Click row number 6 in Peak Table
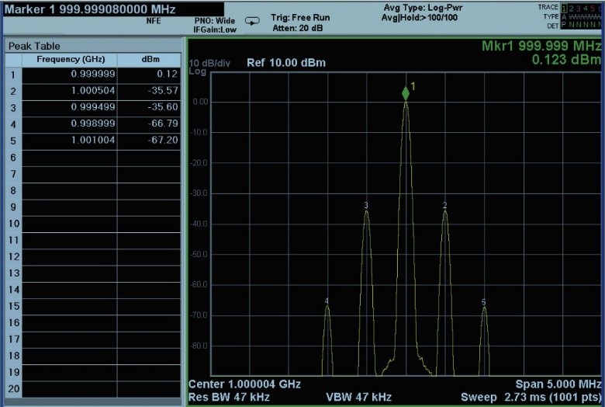The height and width of the screenshot is (407, 605). coord(13,158)
